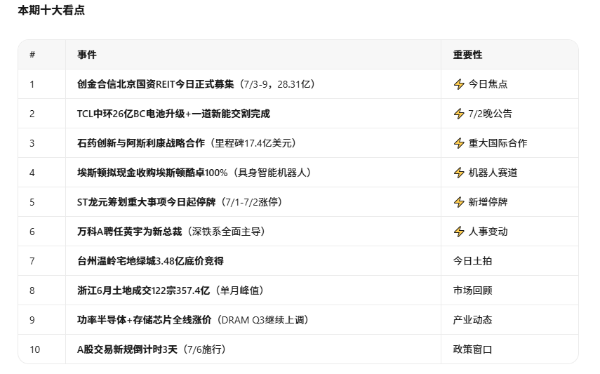Select event 创金合信北京国资REIT今日正式募集
600x374 pixels.
(155, 84)
